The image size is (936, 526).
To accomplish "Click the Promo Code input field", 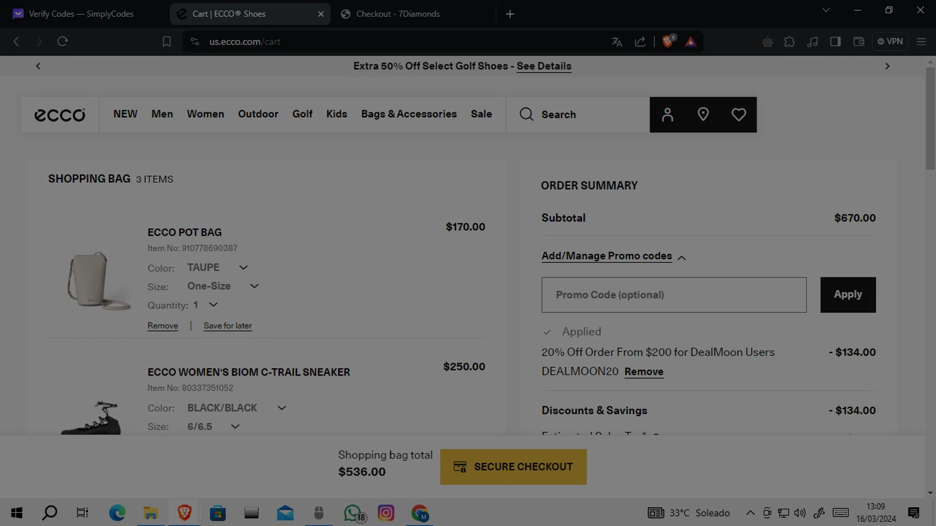I will 674,295.
